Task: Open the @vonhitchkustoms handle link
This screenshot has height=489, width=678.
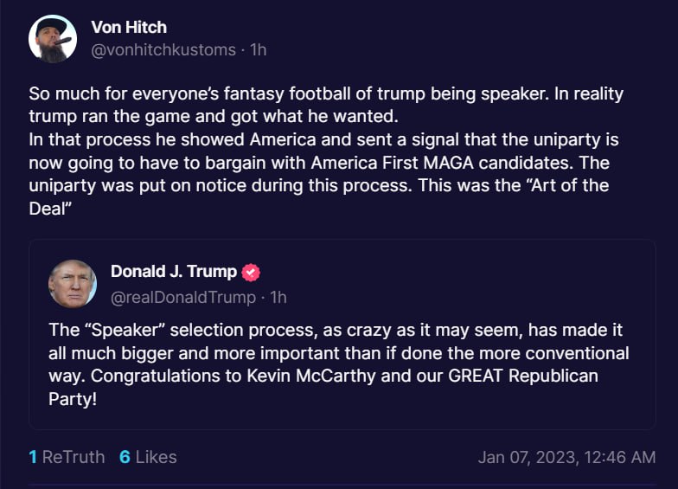Action: coord(163,50)
